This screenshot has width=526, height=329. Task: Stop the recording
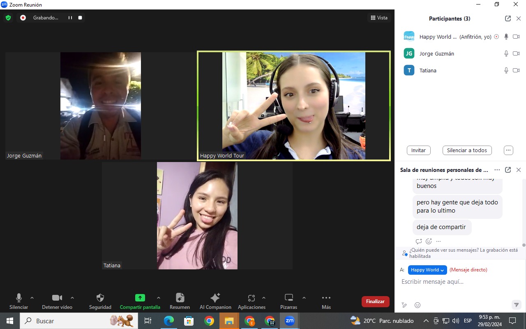[80, 18]
